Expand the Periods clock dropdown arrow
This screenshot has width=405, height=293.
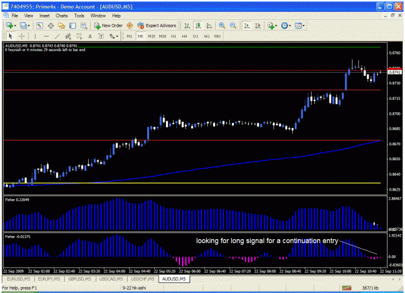(x=290, y=25)
